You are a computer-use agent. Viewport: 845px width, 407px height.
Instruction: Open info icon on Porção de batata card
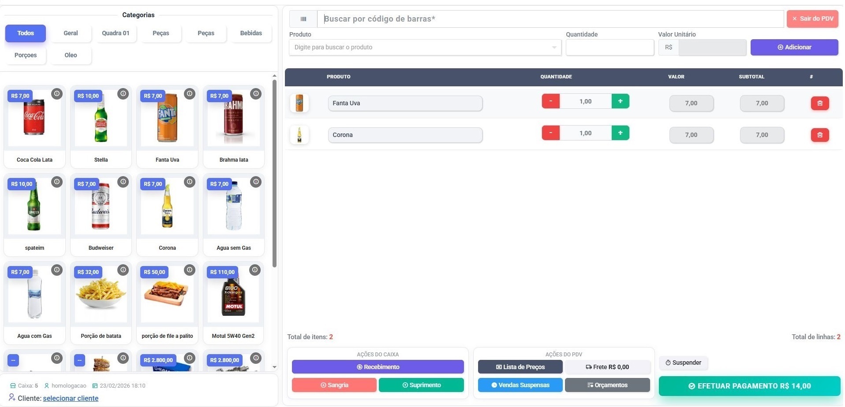point(123,270)
